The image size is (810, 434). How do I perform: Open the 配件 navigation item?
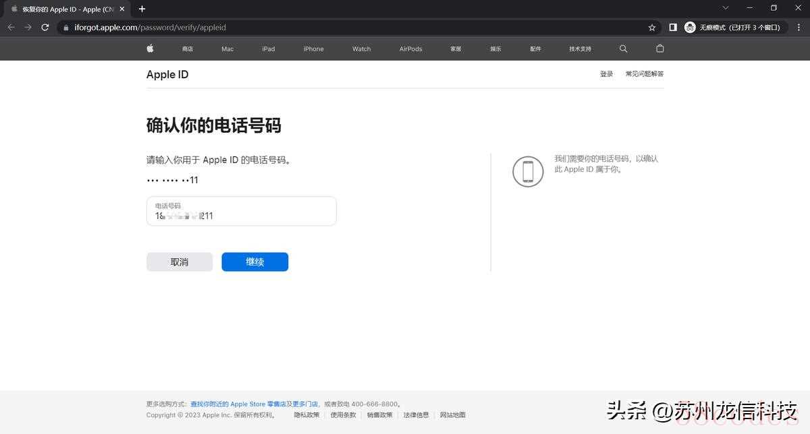coord(535,49)
